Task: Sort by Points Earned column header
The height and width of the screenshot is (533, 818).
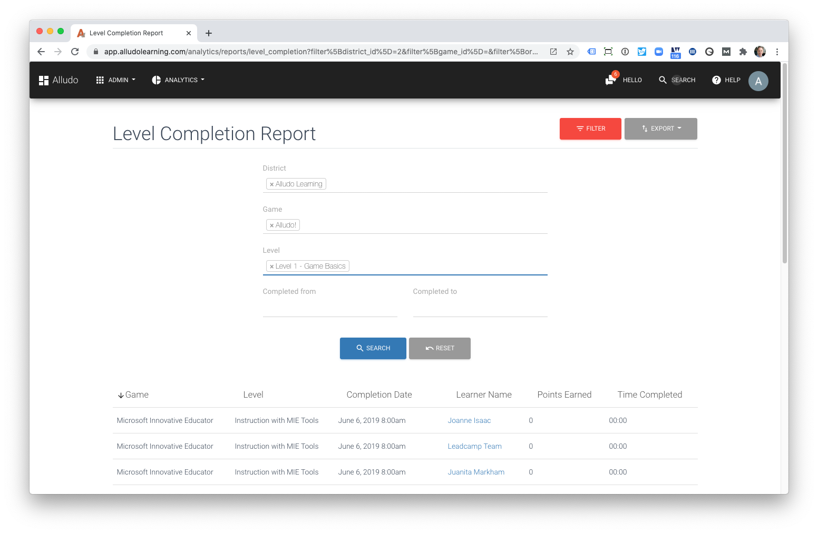Action: coord(564,394)
